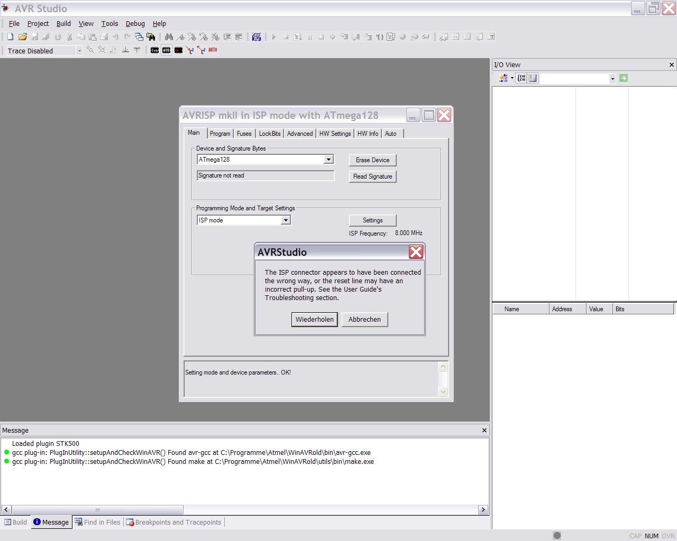
Task: Toggle bookmark with the flag icon
Action: pyautogui.click(x=180, y=36)
